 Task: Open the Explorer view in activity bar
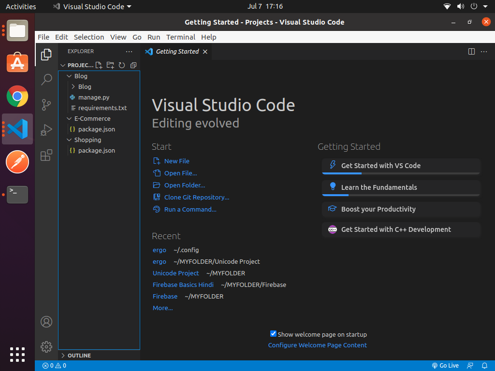pos(46,55)
